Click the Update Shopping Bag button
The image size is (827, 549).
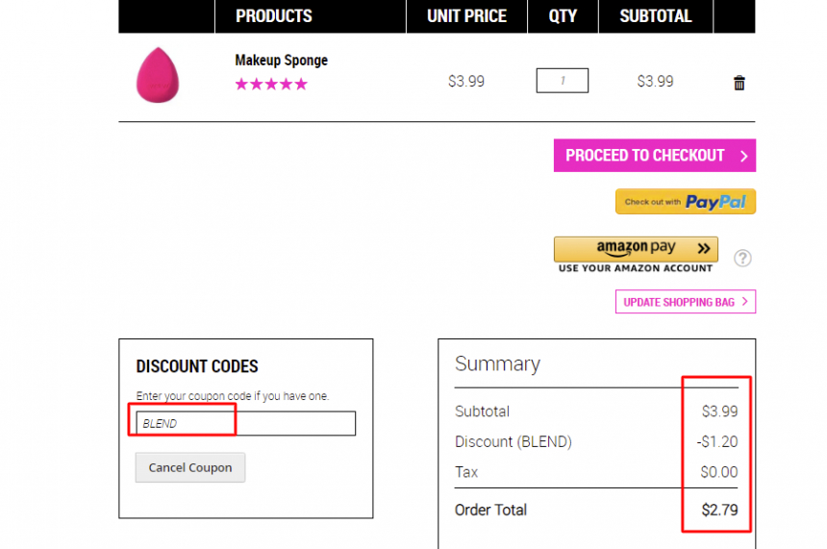685,302
